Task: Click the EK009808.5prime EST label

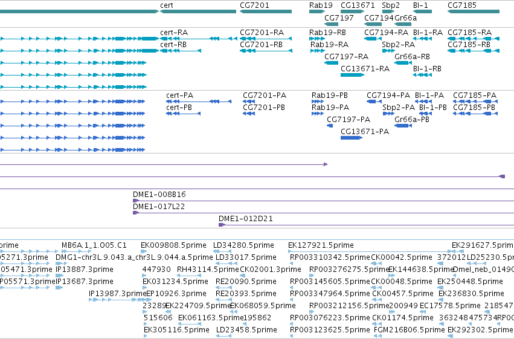Action: click(x=173, y=245)
